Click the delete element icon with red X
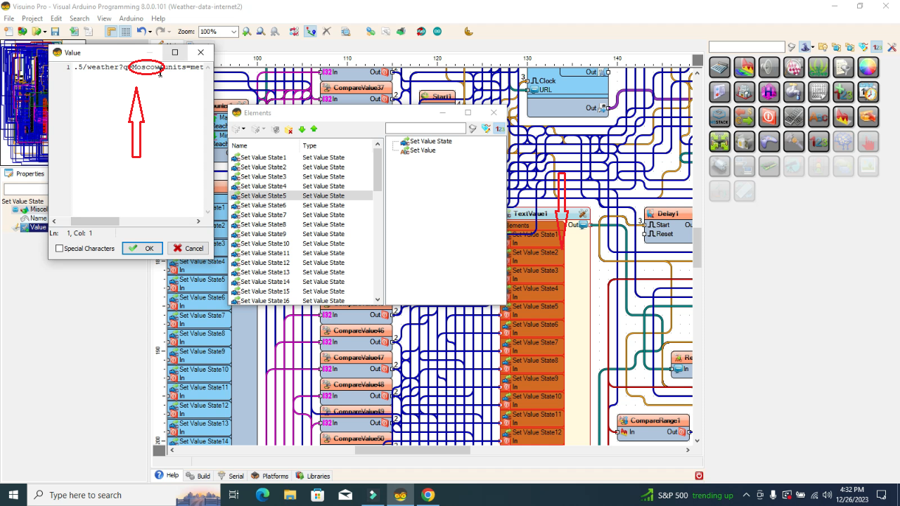This screenshot has width=900, height=506. [x=288, y=129]
